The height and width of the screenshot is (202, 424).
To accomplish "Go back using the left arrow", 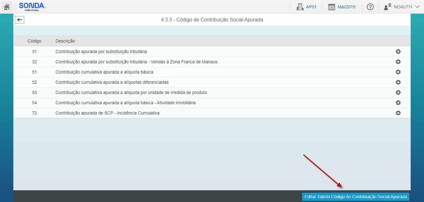I will tap(20, 20).
